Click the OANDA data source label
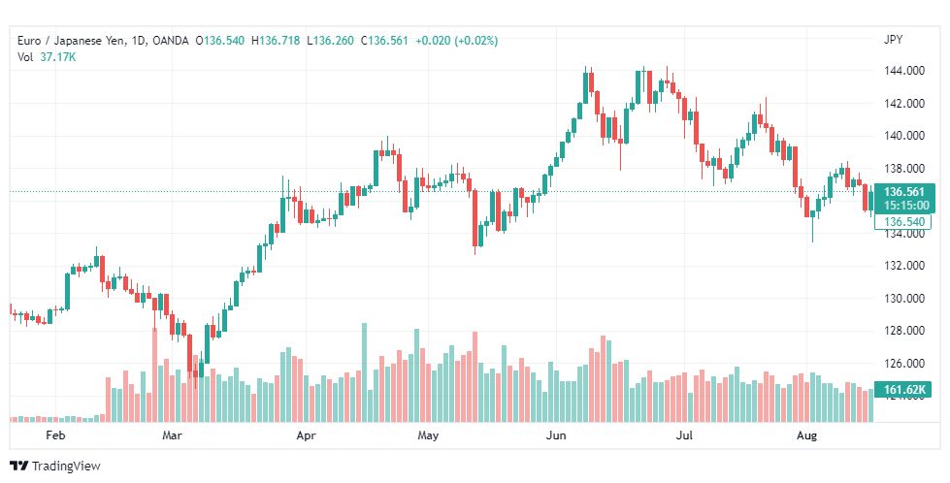This screenshot has width=950, height=483. pos(170,41)
